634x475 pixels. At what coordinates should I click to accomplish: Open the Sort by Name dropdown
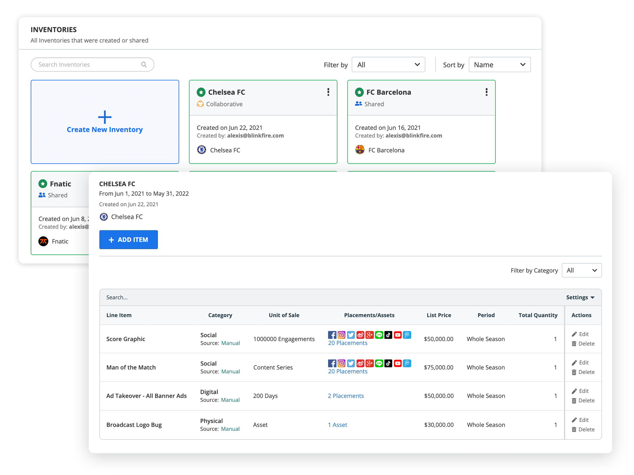499,65
